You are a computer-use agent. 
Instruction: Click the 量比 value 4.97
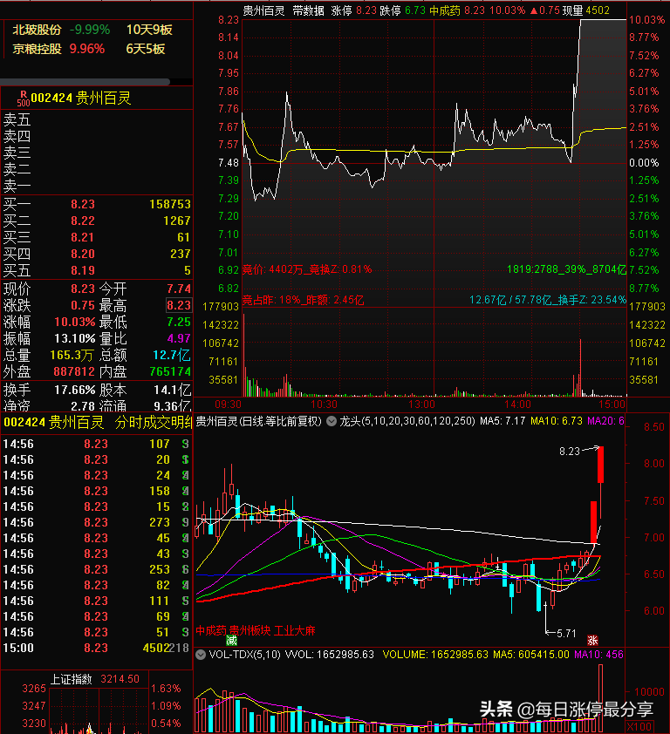click(179, 338)
